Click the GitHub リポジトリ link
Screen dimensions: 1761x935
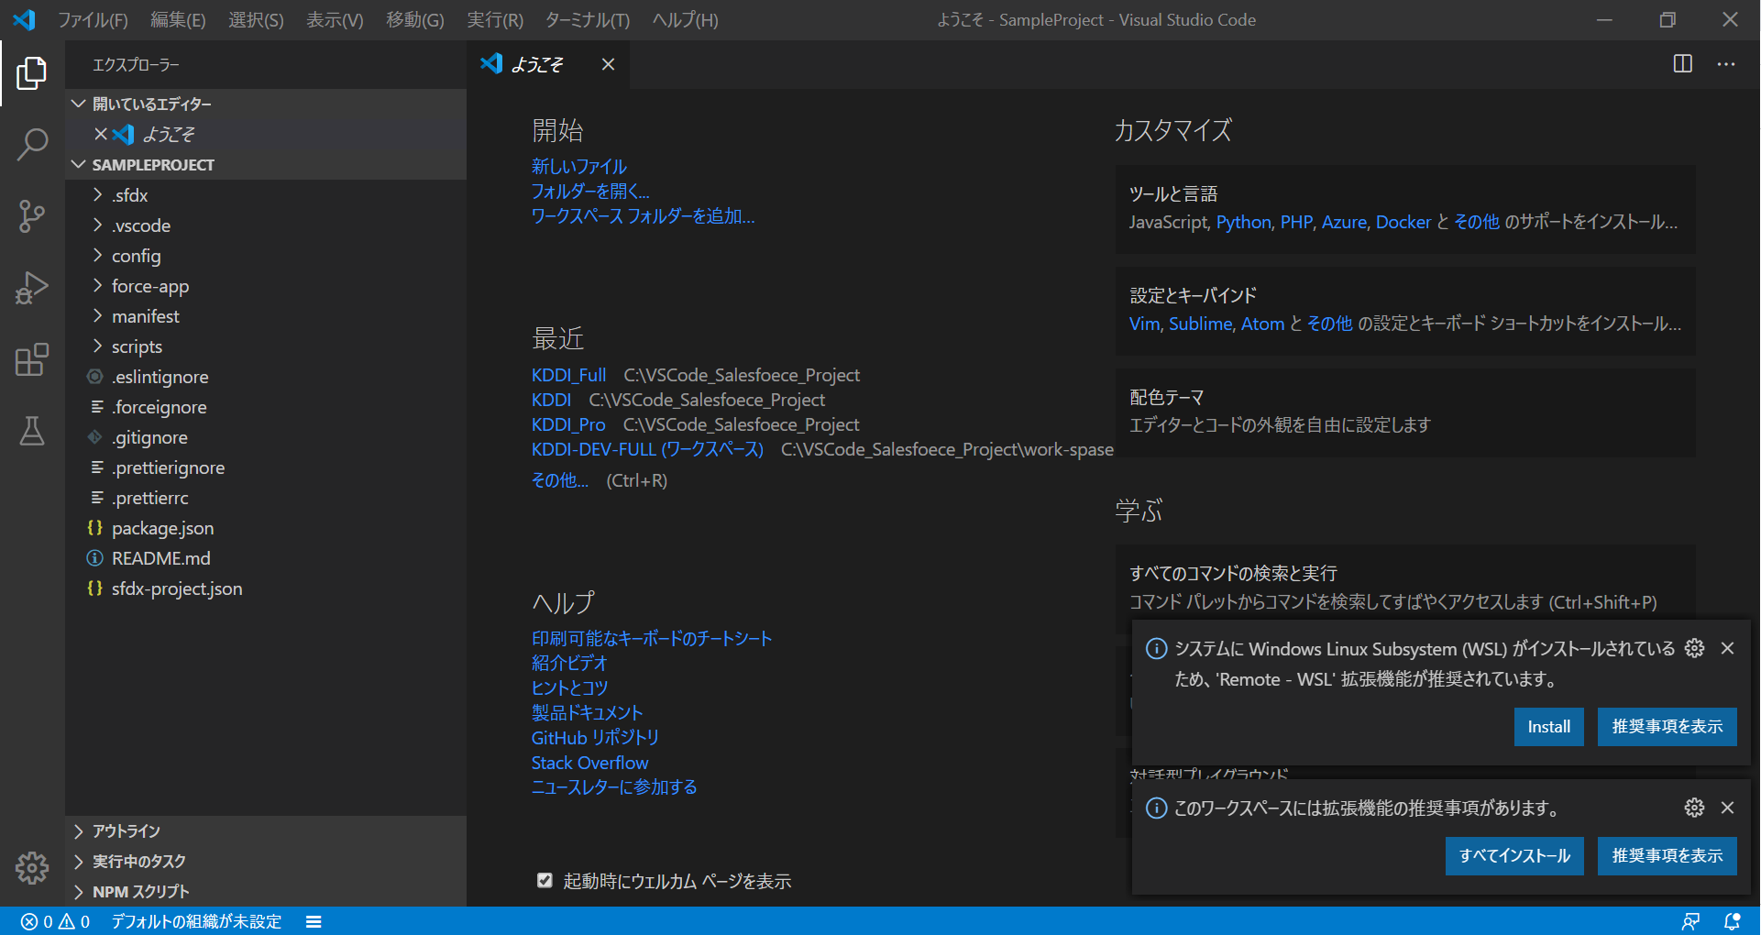pos(595,738)
